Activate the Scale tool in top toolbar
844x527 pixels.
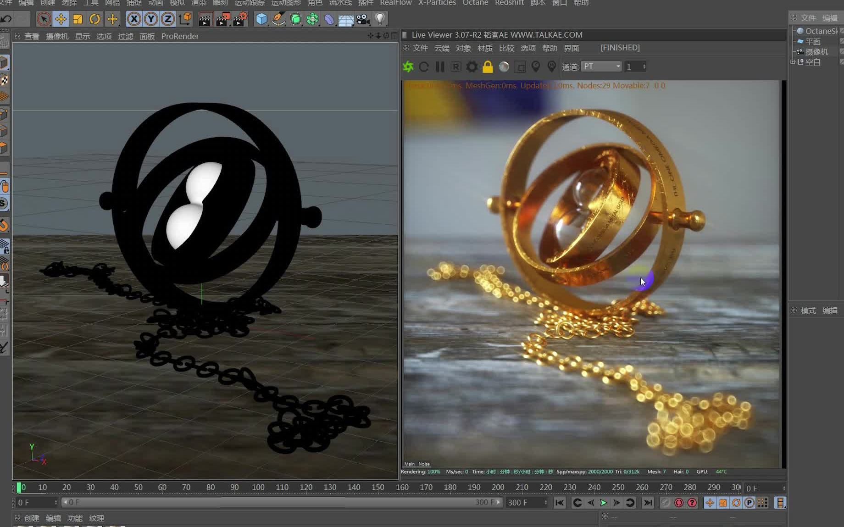click(78, 19)
